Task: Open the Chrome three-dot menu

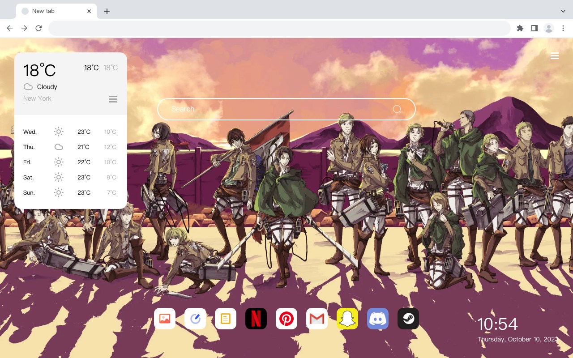Action: pos(563,28)
